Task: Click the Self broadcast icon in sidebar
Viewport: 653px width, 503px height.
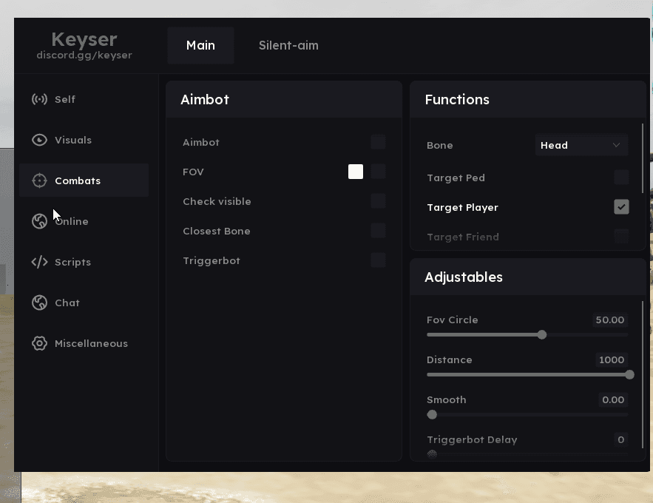Action: point(39,99)
